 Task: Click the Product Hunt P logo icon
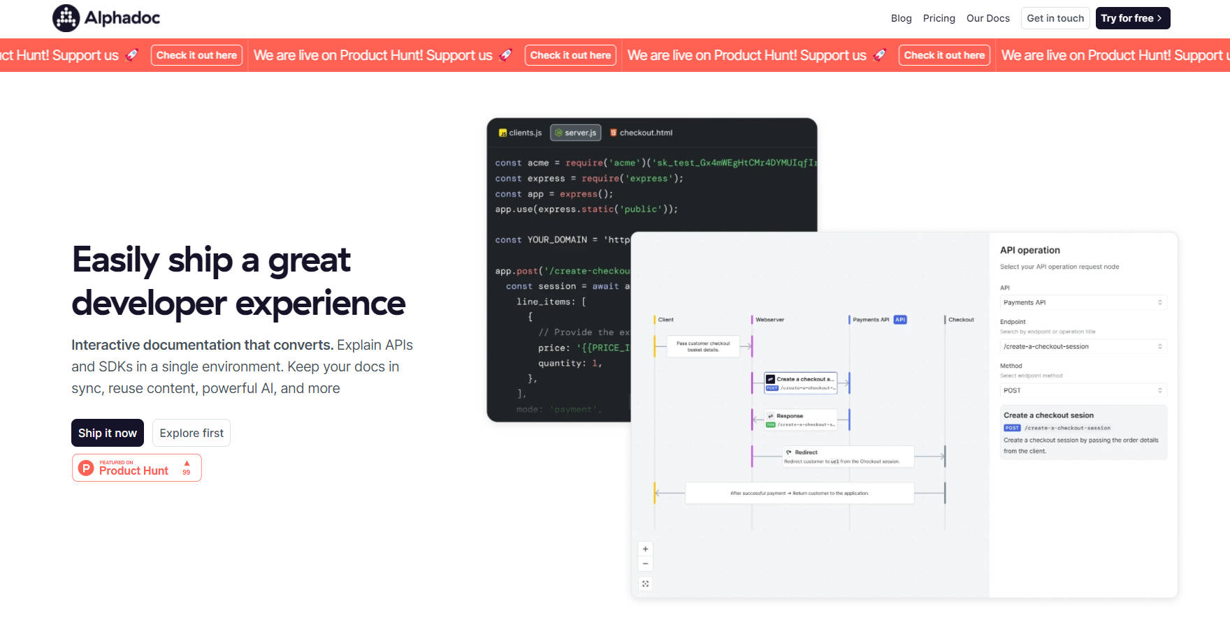pyautogui.click(x=86, y=468)
